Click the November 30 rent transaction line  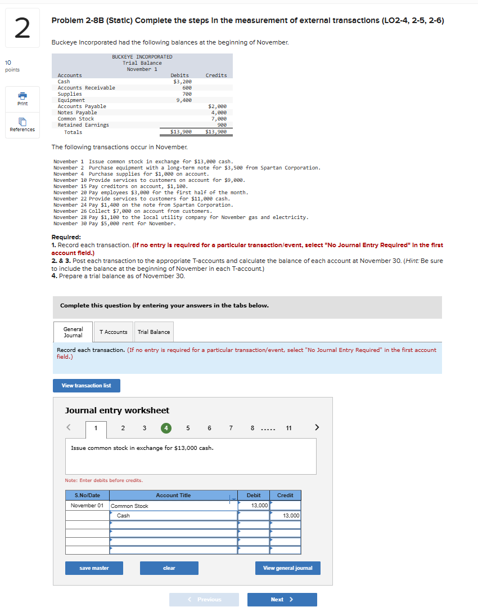click(x=115, y=224)
